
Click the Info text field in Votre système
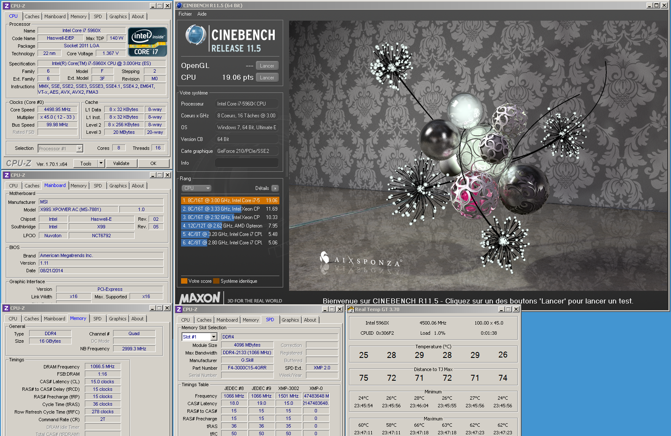tap(246, 163)
